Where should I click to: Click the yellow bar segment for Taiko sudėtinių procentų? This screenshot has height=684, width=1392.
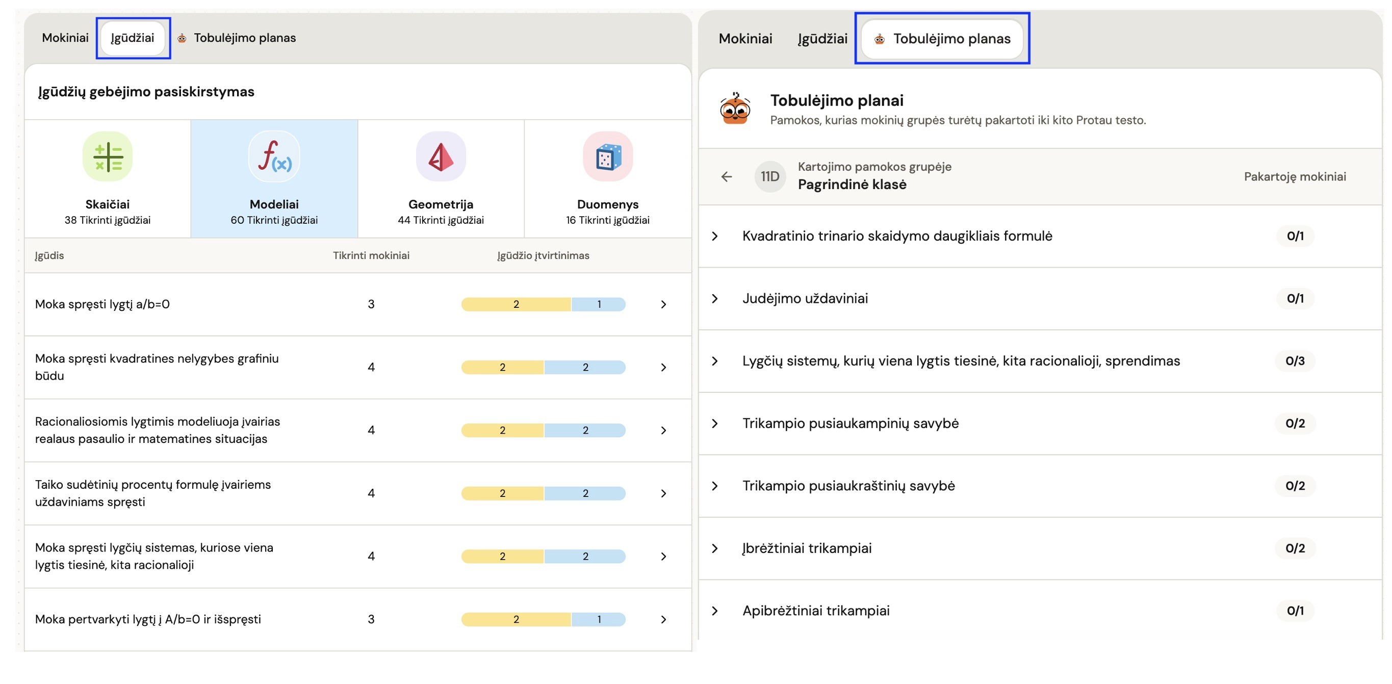point(502,493)
